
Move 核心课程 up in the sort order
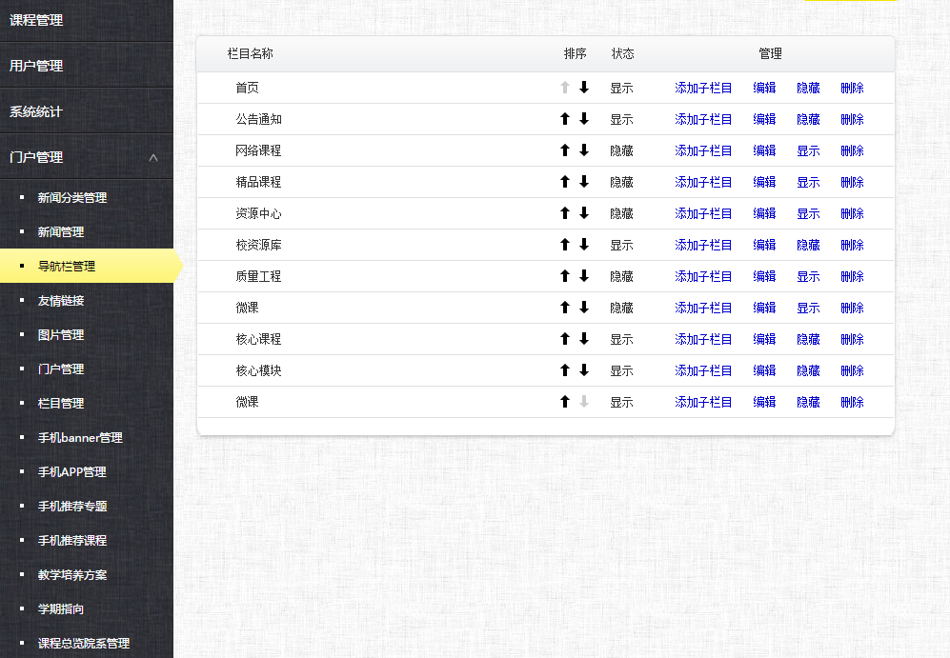(563, 338)
